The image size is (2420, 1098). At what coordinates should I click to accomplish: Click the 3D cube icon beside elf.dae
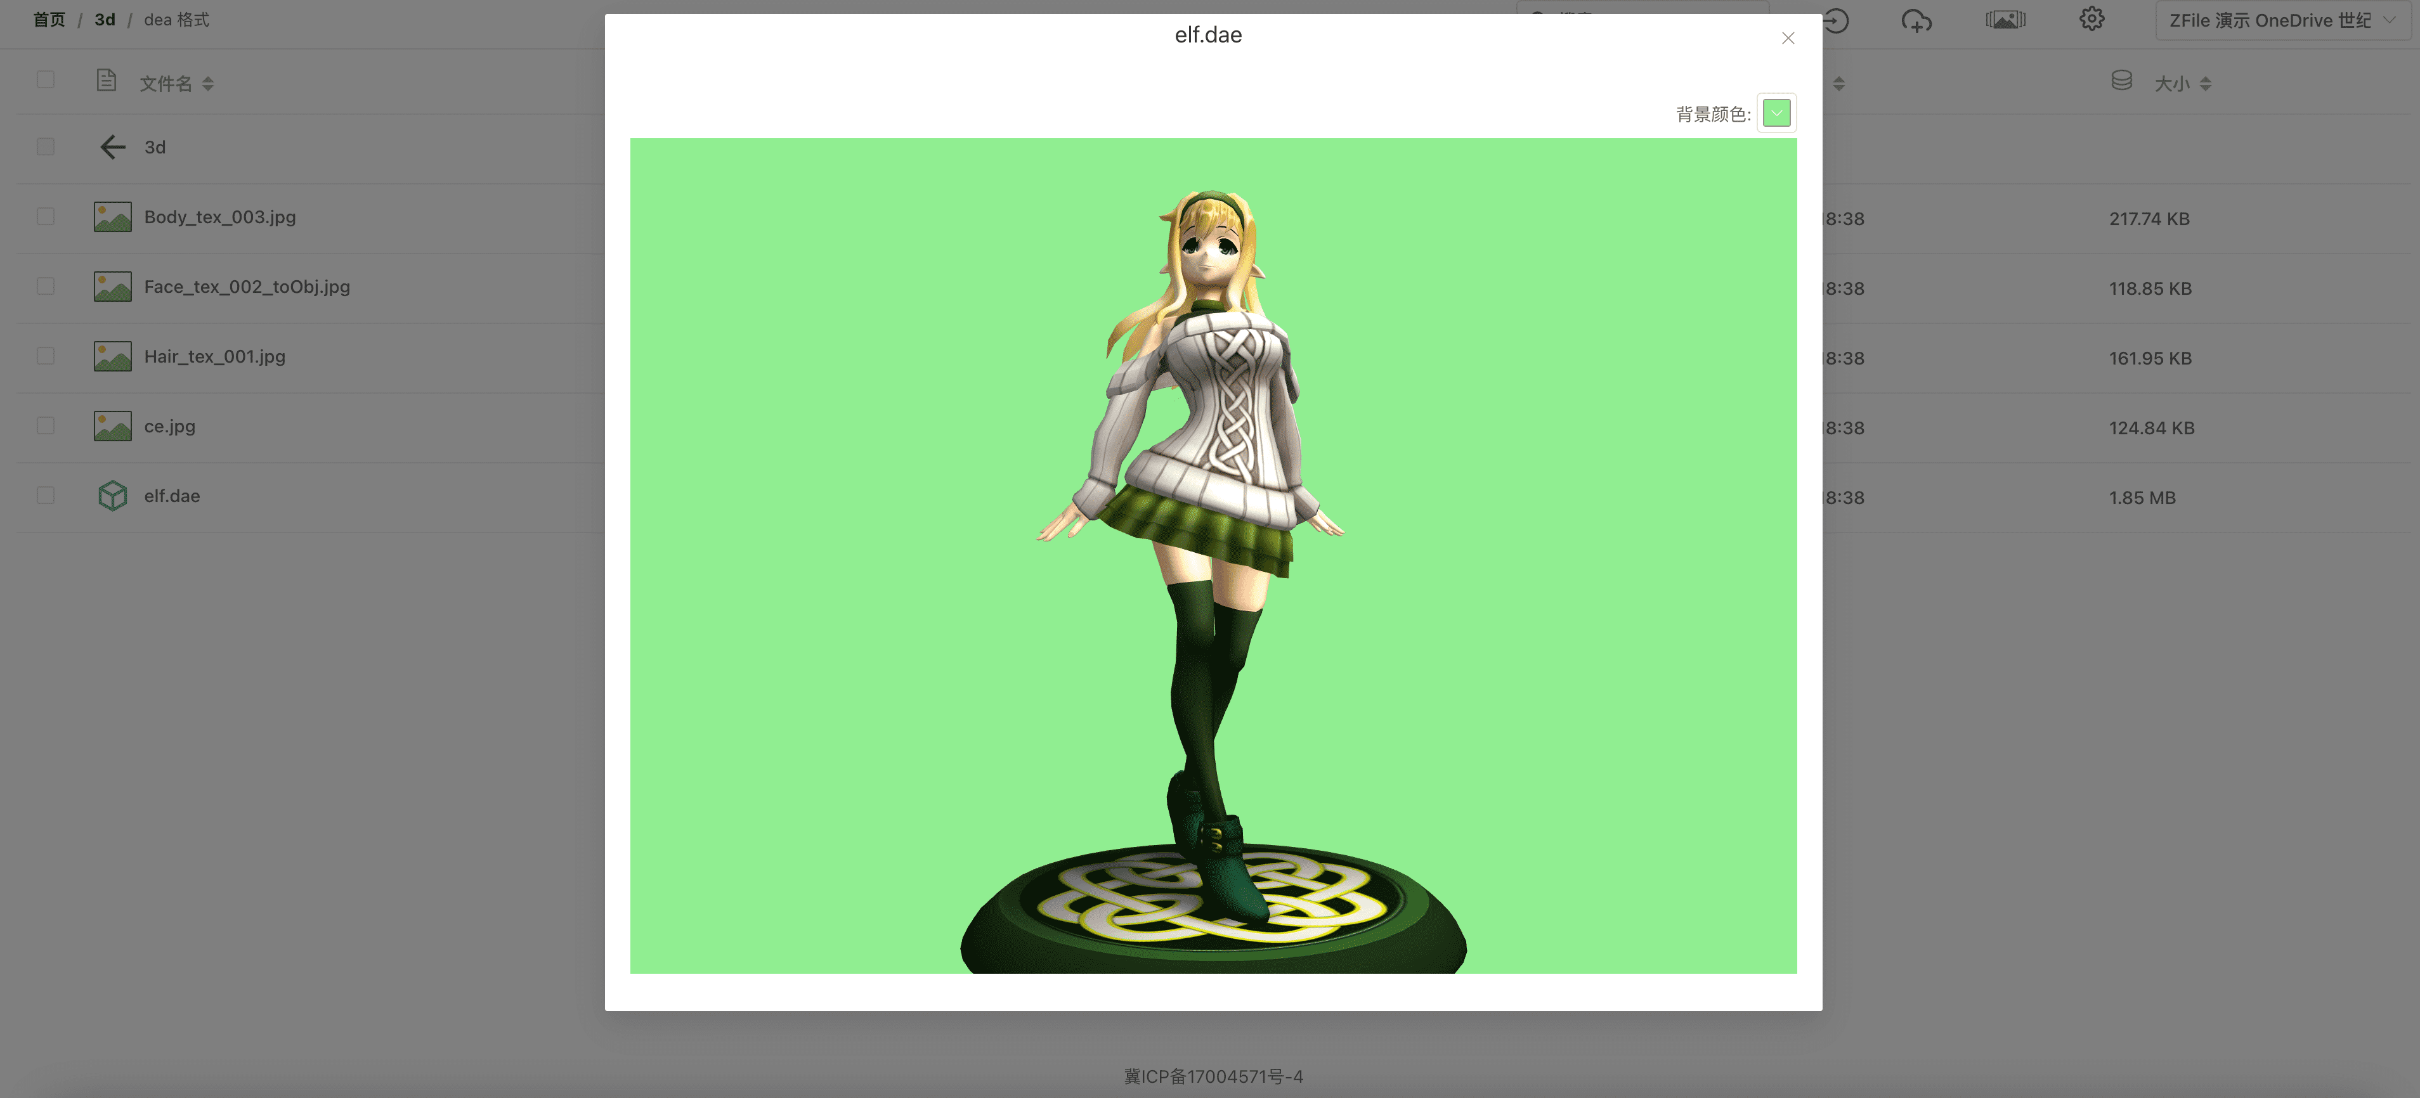pos(112,495)
